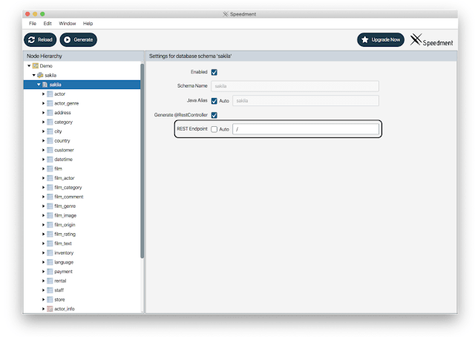The height and width of the screenshot is (337, 475).
Task: Click the actor_info view icon
Action: click(50, 309)
